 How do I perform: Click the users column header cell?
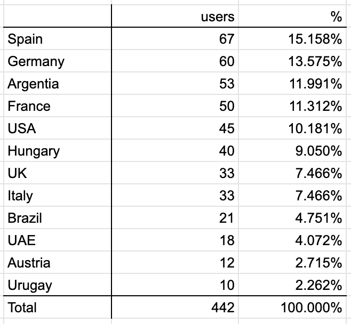pos(175,16)
